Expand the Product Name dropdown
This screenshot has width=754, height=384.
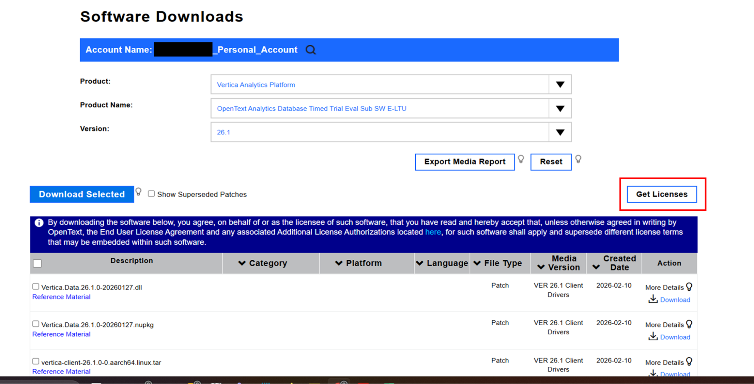560,108
